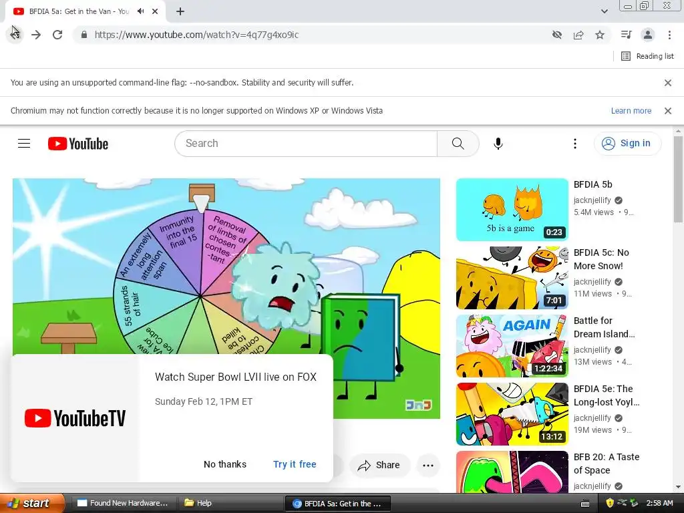Viewport: 684px width, 513px height.
Task: Click the YouTube TV logo in promo
Action: point(75,418)
